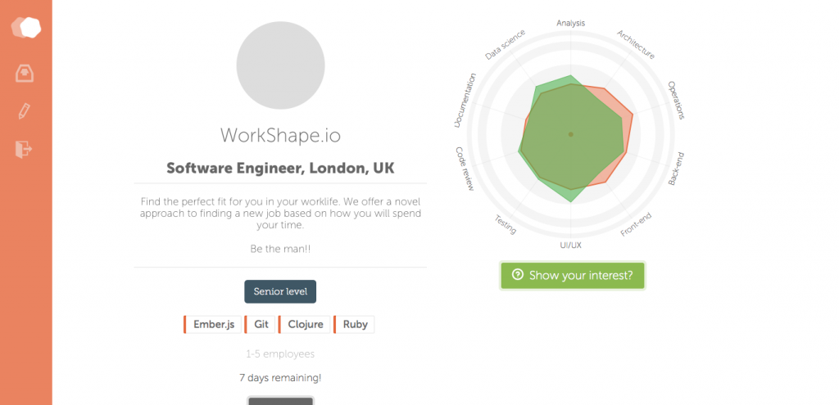Open the inbox tray icon
839x405 pixels.
tap(25, 73)
